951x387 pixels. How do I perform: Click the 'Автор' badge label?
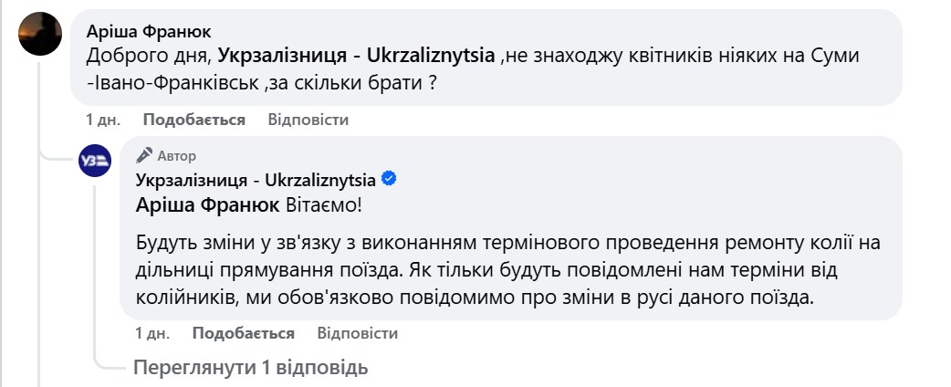pos(176,156)
